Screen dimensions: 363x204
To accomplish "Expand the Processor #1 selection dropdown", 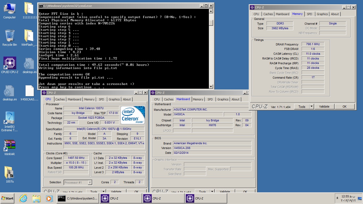I will pos(90,182).
